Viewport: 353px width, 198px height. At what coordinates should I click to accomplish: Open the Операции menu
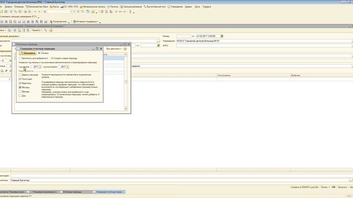coord(19,7)
